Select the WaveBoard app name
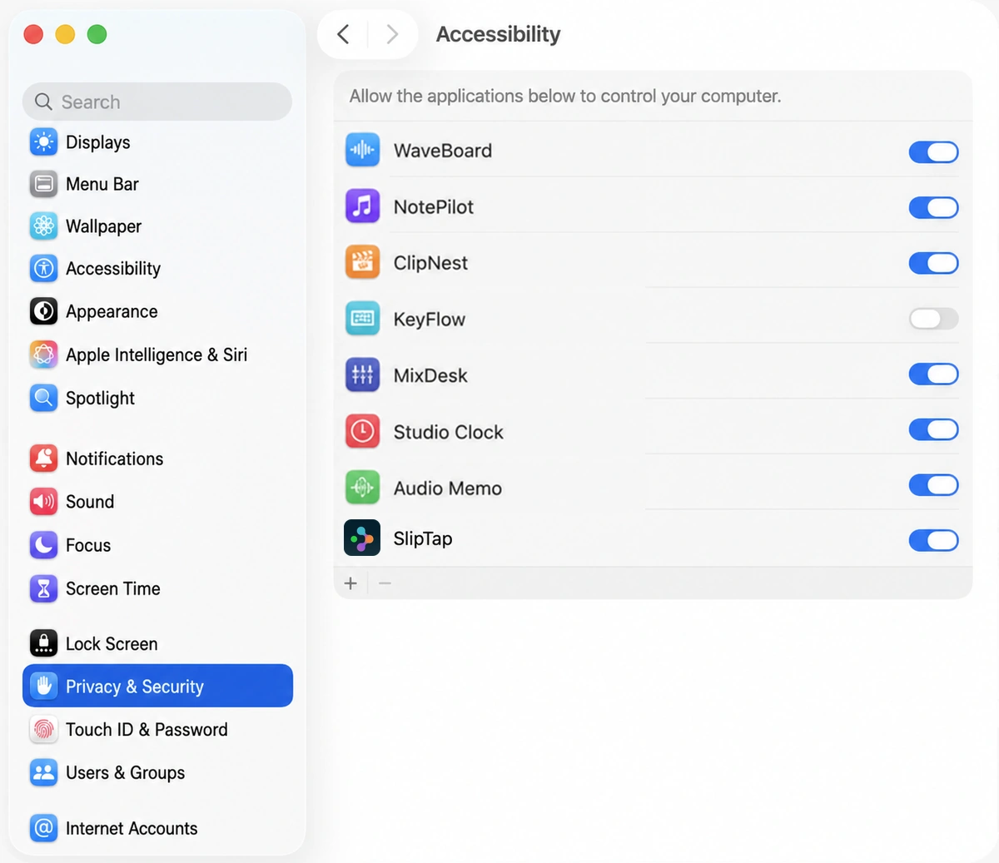 [443, 151]
